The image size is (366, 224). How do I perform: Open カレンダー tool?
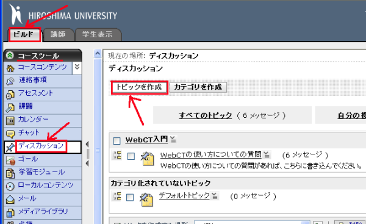[34, 120]
